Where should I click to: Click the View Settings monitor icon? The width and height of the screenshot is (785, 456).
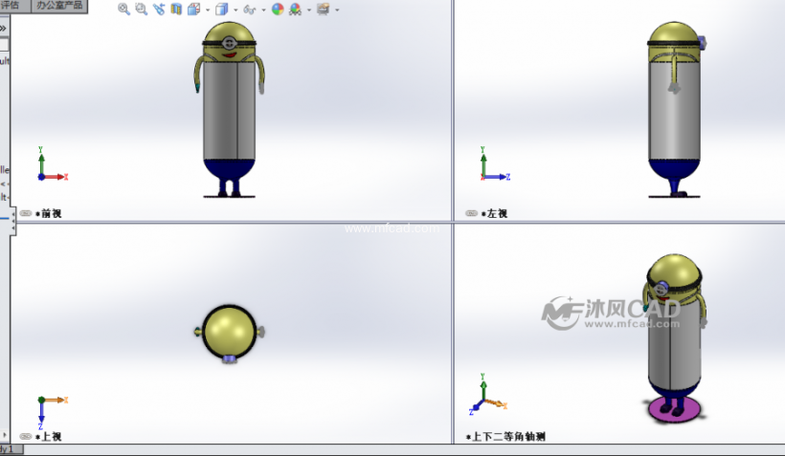(324, 9)
